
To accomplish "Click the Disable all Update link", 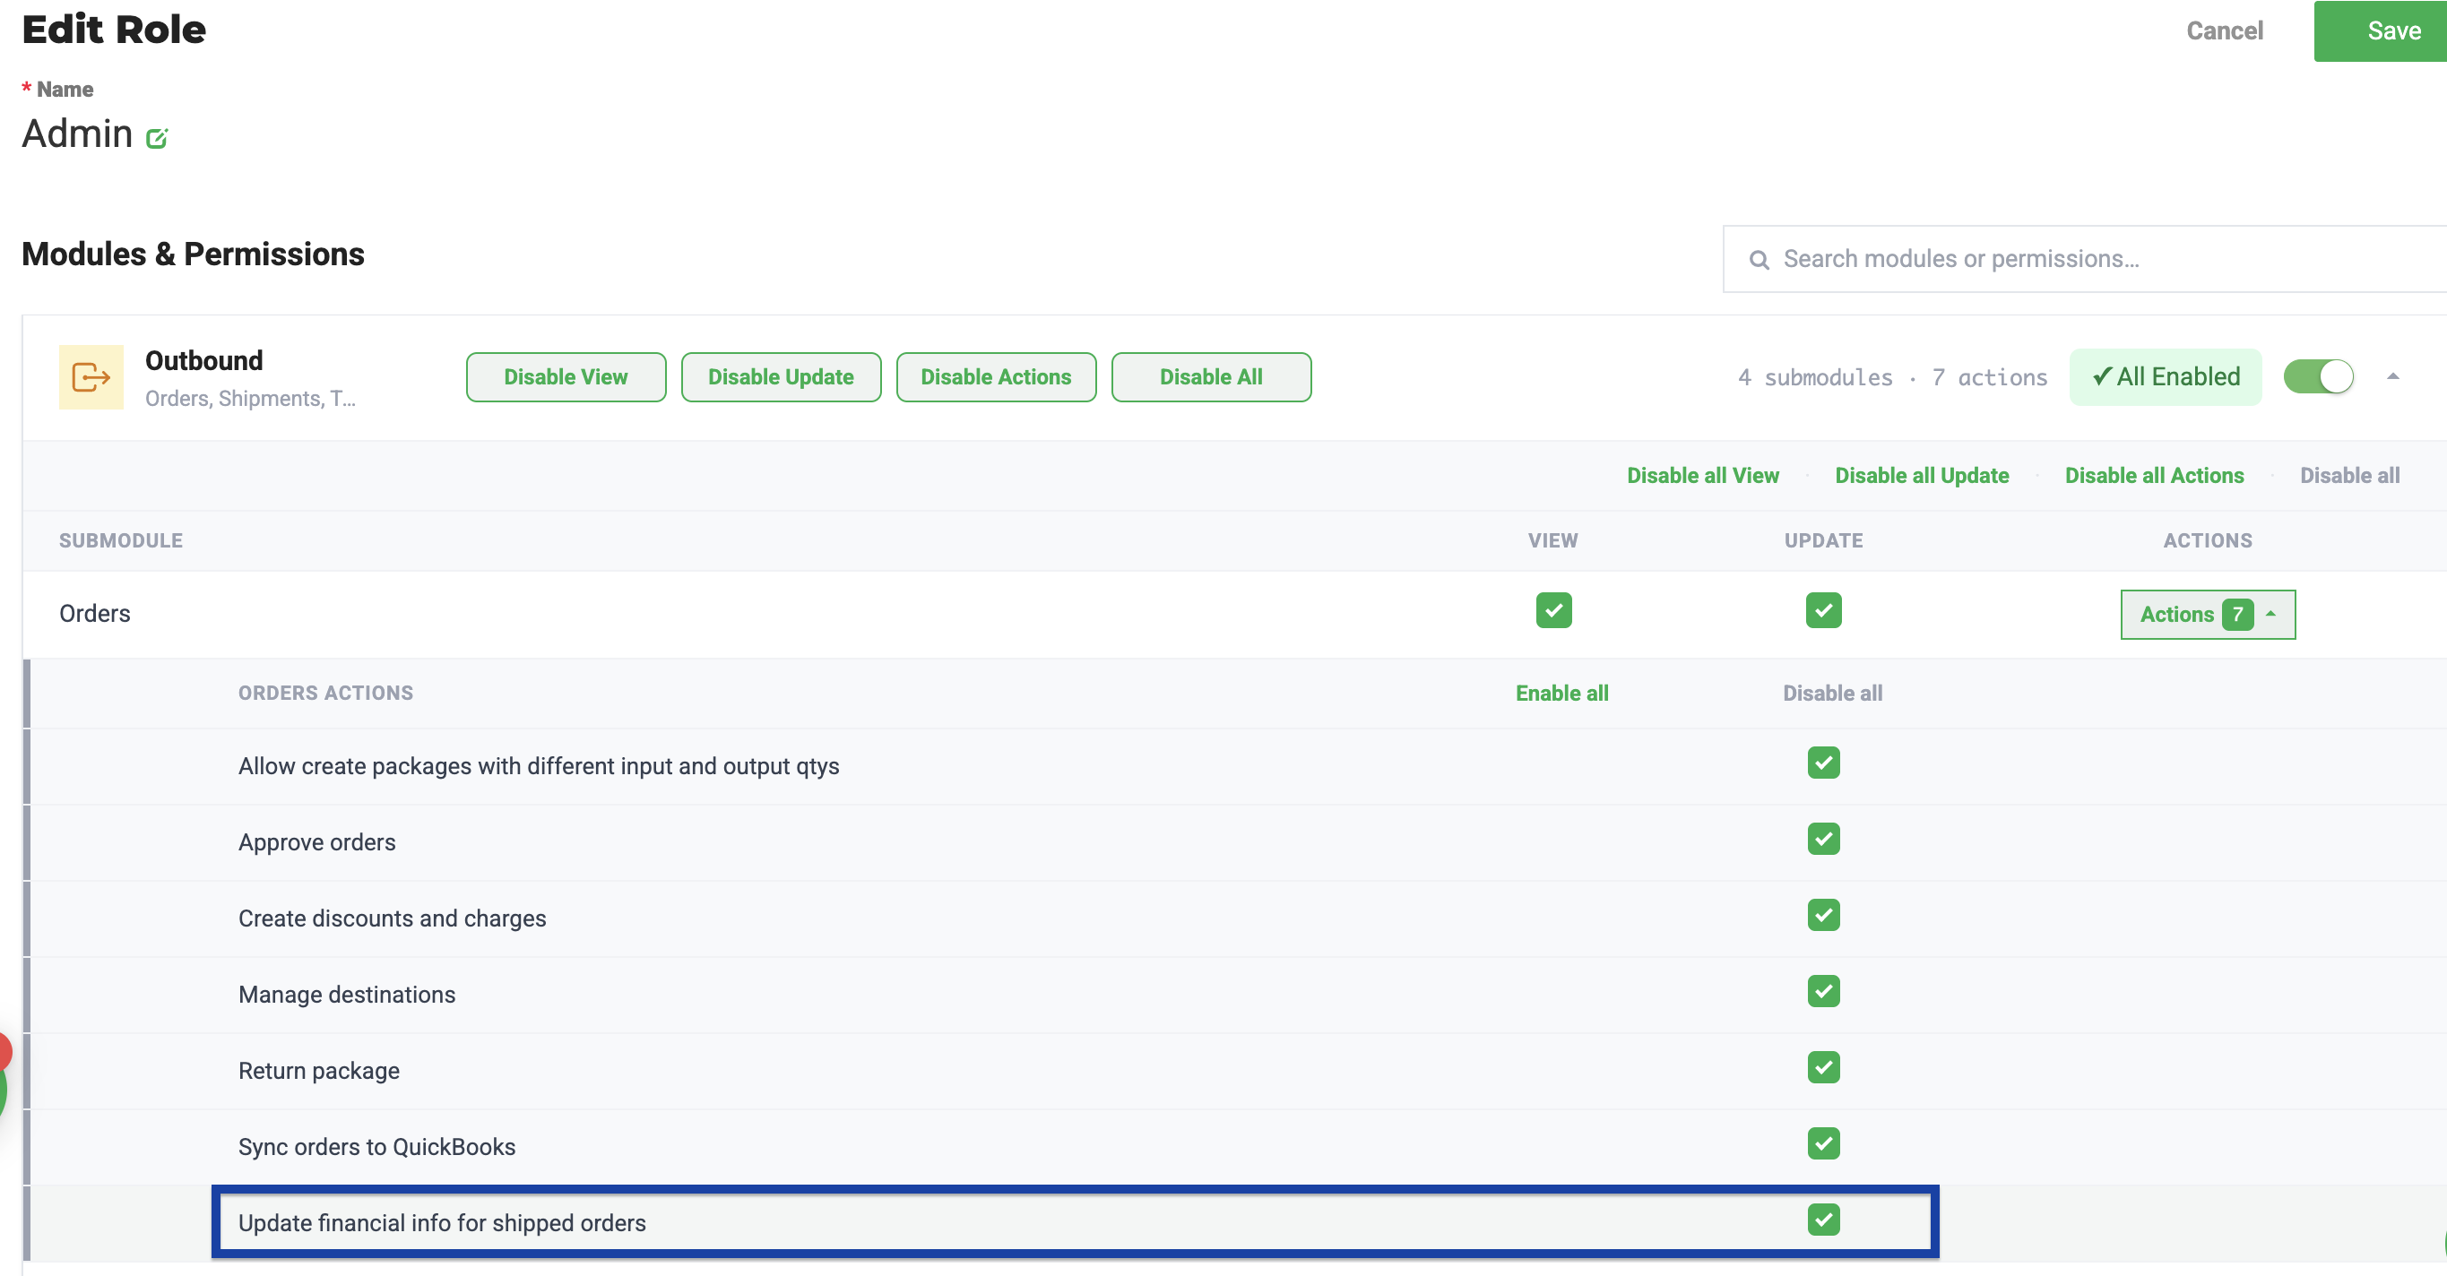I will pyautogui.click(x=1922, y=476).
